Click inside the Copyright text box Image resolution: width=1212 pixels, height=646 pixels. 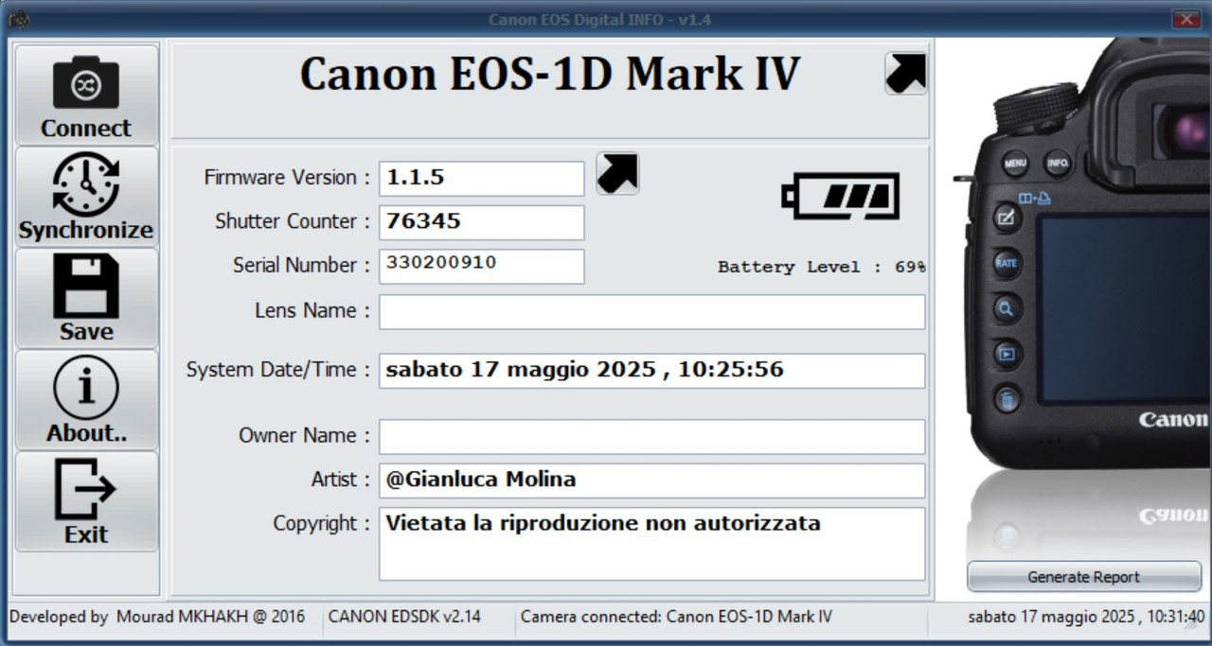[652, 544]
